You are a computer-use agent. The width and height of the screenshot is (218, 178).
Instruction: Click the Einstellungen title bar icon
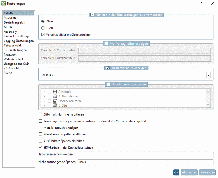(3, 4)
